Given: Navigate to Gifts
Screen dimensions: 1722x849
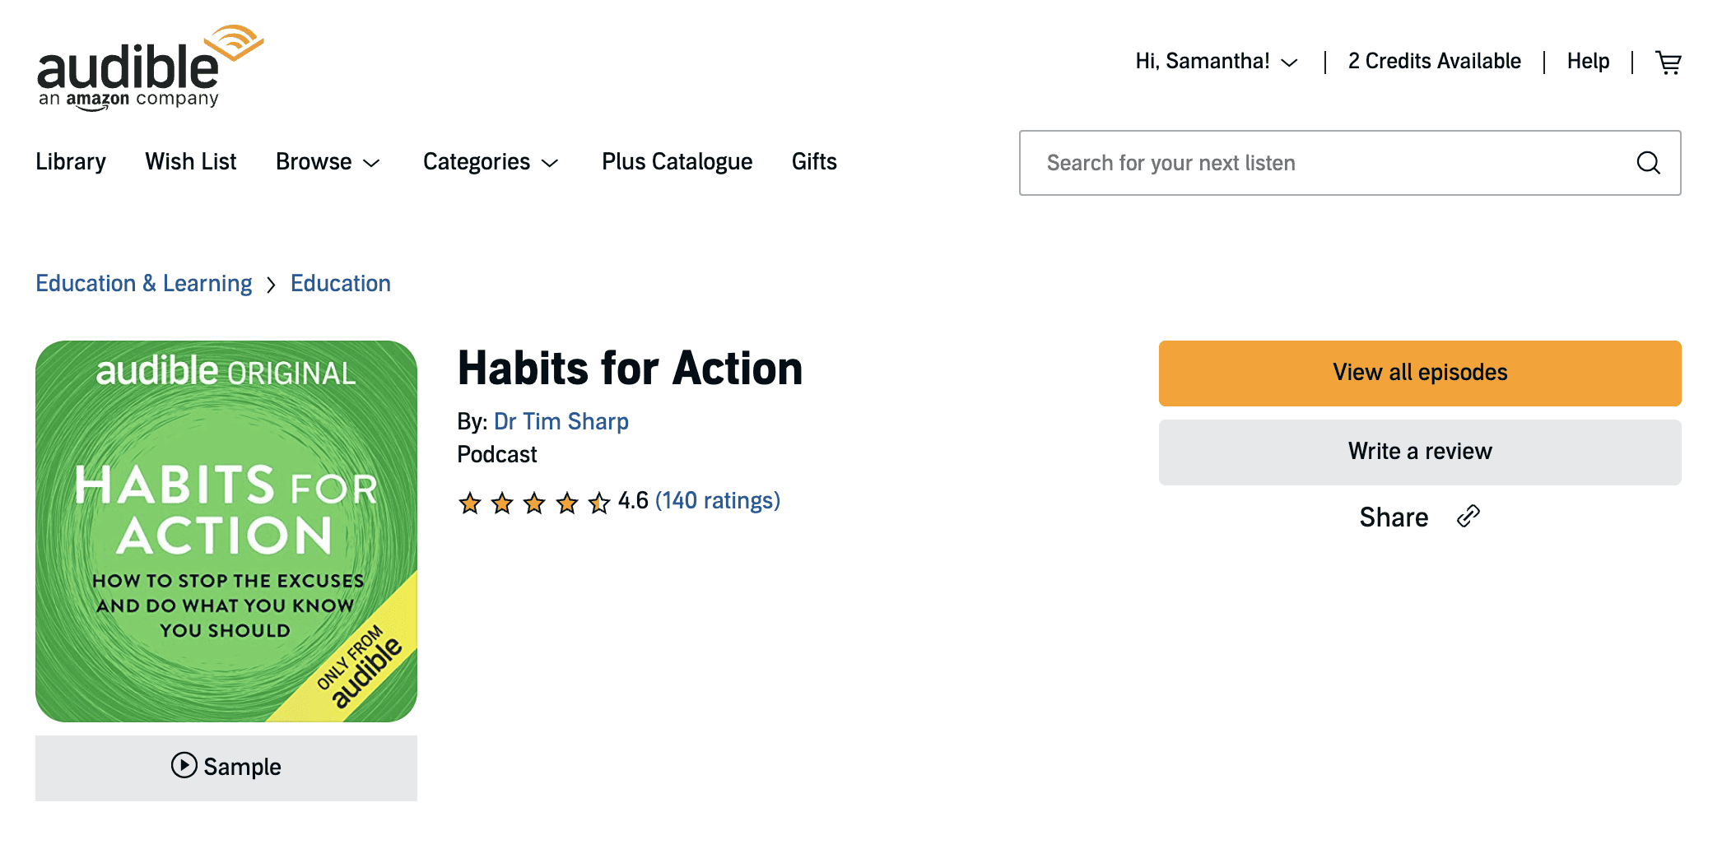Looking at the screenshot, I should 814,162.
